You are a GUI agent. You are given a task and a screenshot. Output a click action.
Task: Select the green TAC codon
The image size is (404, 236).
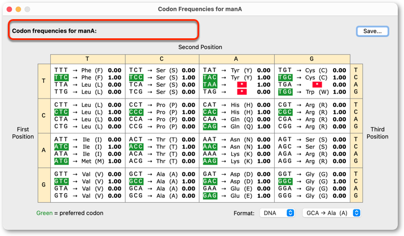click(x=210, y=77)
